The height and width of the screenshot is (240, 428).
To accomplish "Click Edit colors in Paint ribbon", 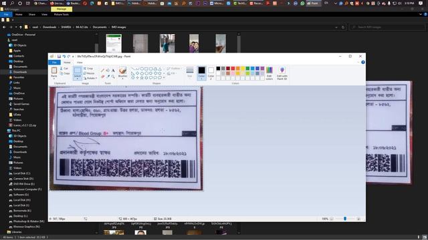I will [x=269, y=73].
